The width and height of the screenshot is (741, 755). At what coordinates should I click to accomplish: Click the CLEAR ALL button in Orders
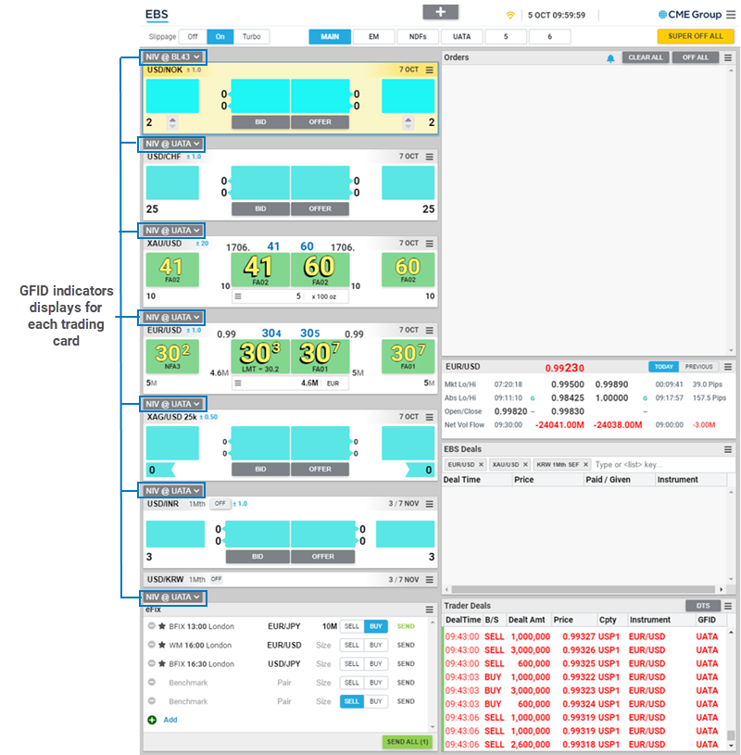tap(646, 57)
